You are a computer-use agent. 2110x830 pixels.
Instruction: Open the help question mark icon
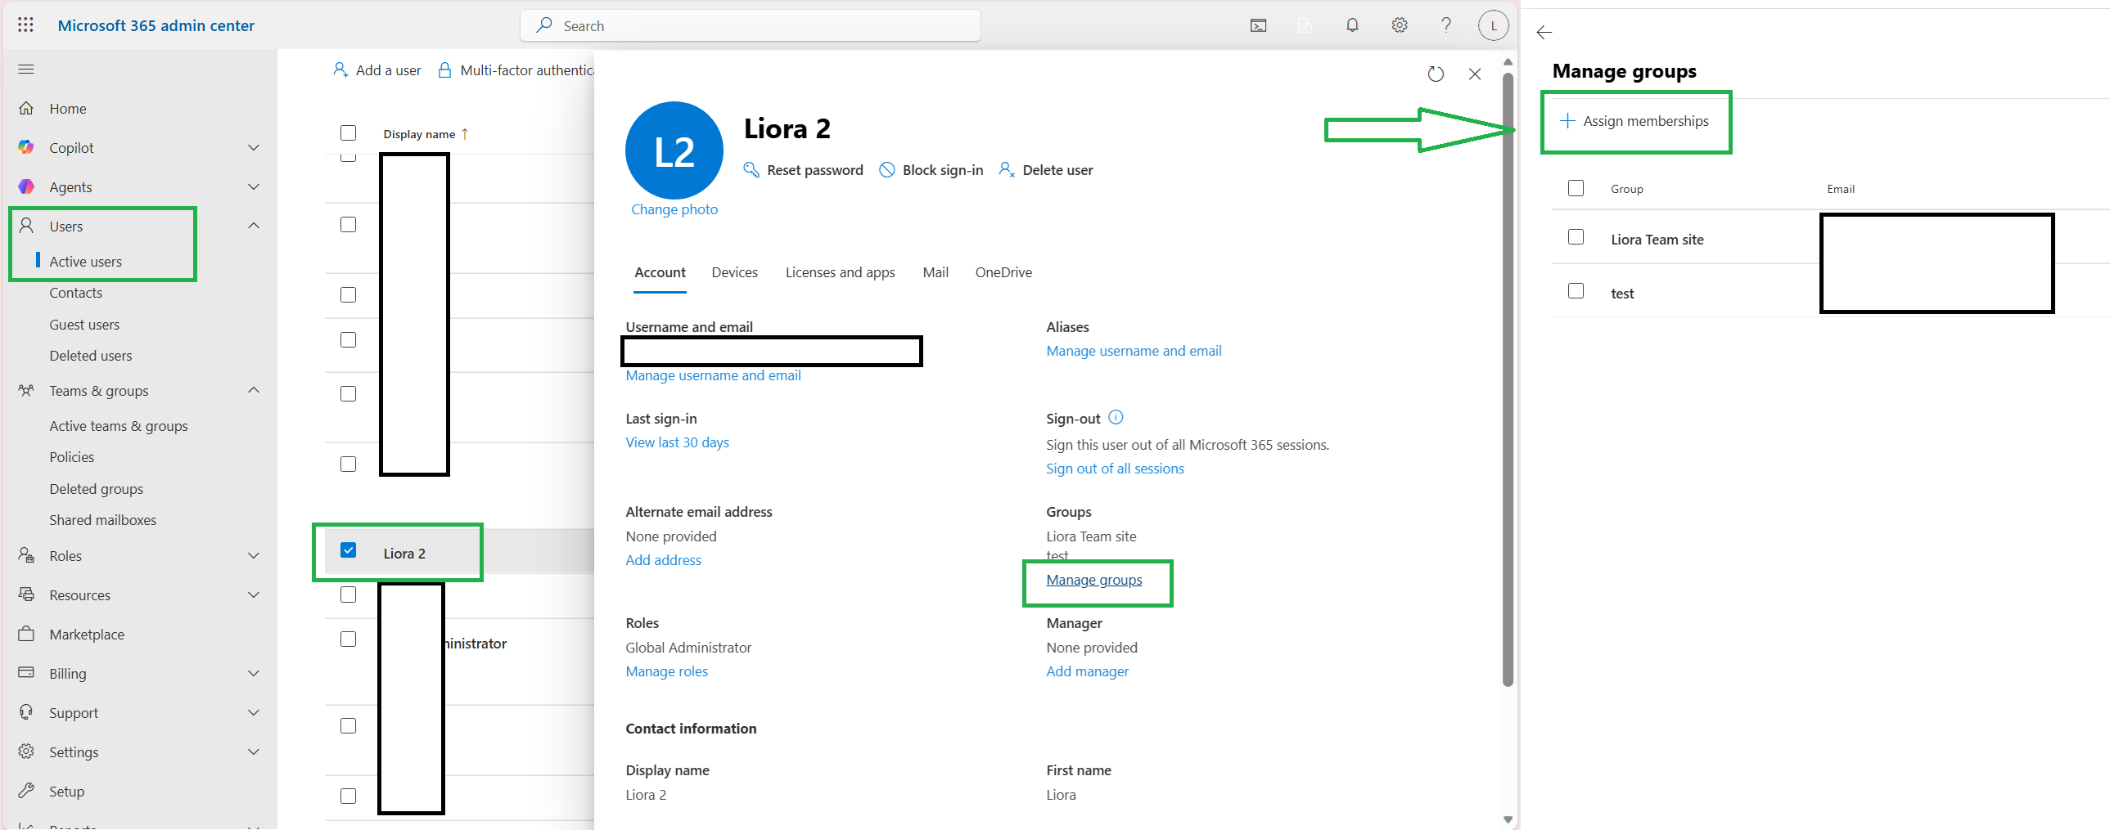click(1446, 25)
